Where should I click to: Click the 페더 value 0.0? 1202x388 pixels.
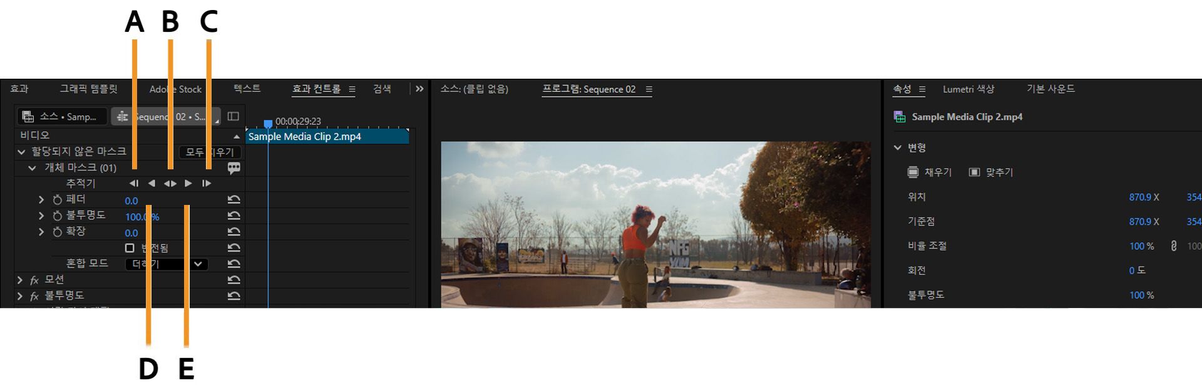point(131,201)
